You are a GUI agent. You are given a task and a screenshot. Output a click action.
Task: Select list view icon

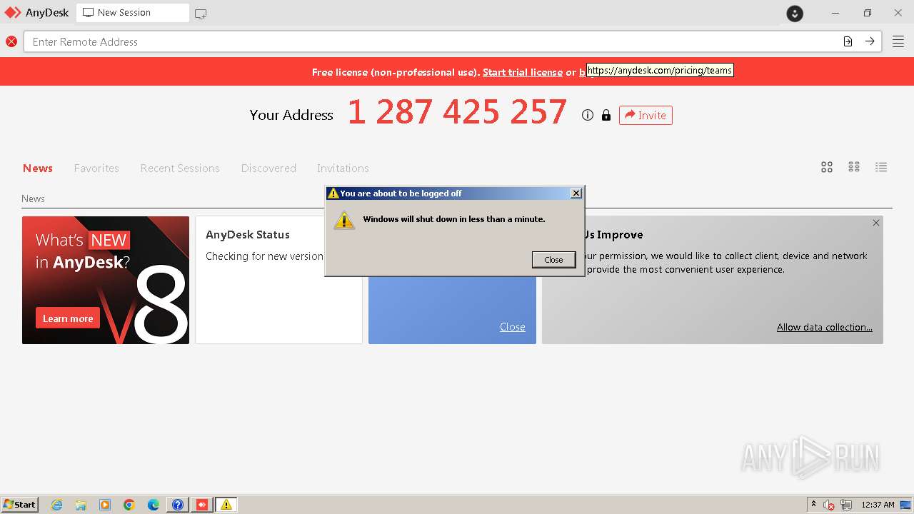(x=881, y=167)
